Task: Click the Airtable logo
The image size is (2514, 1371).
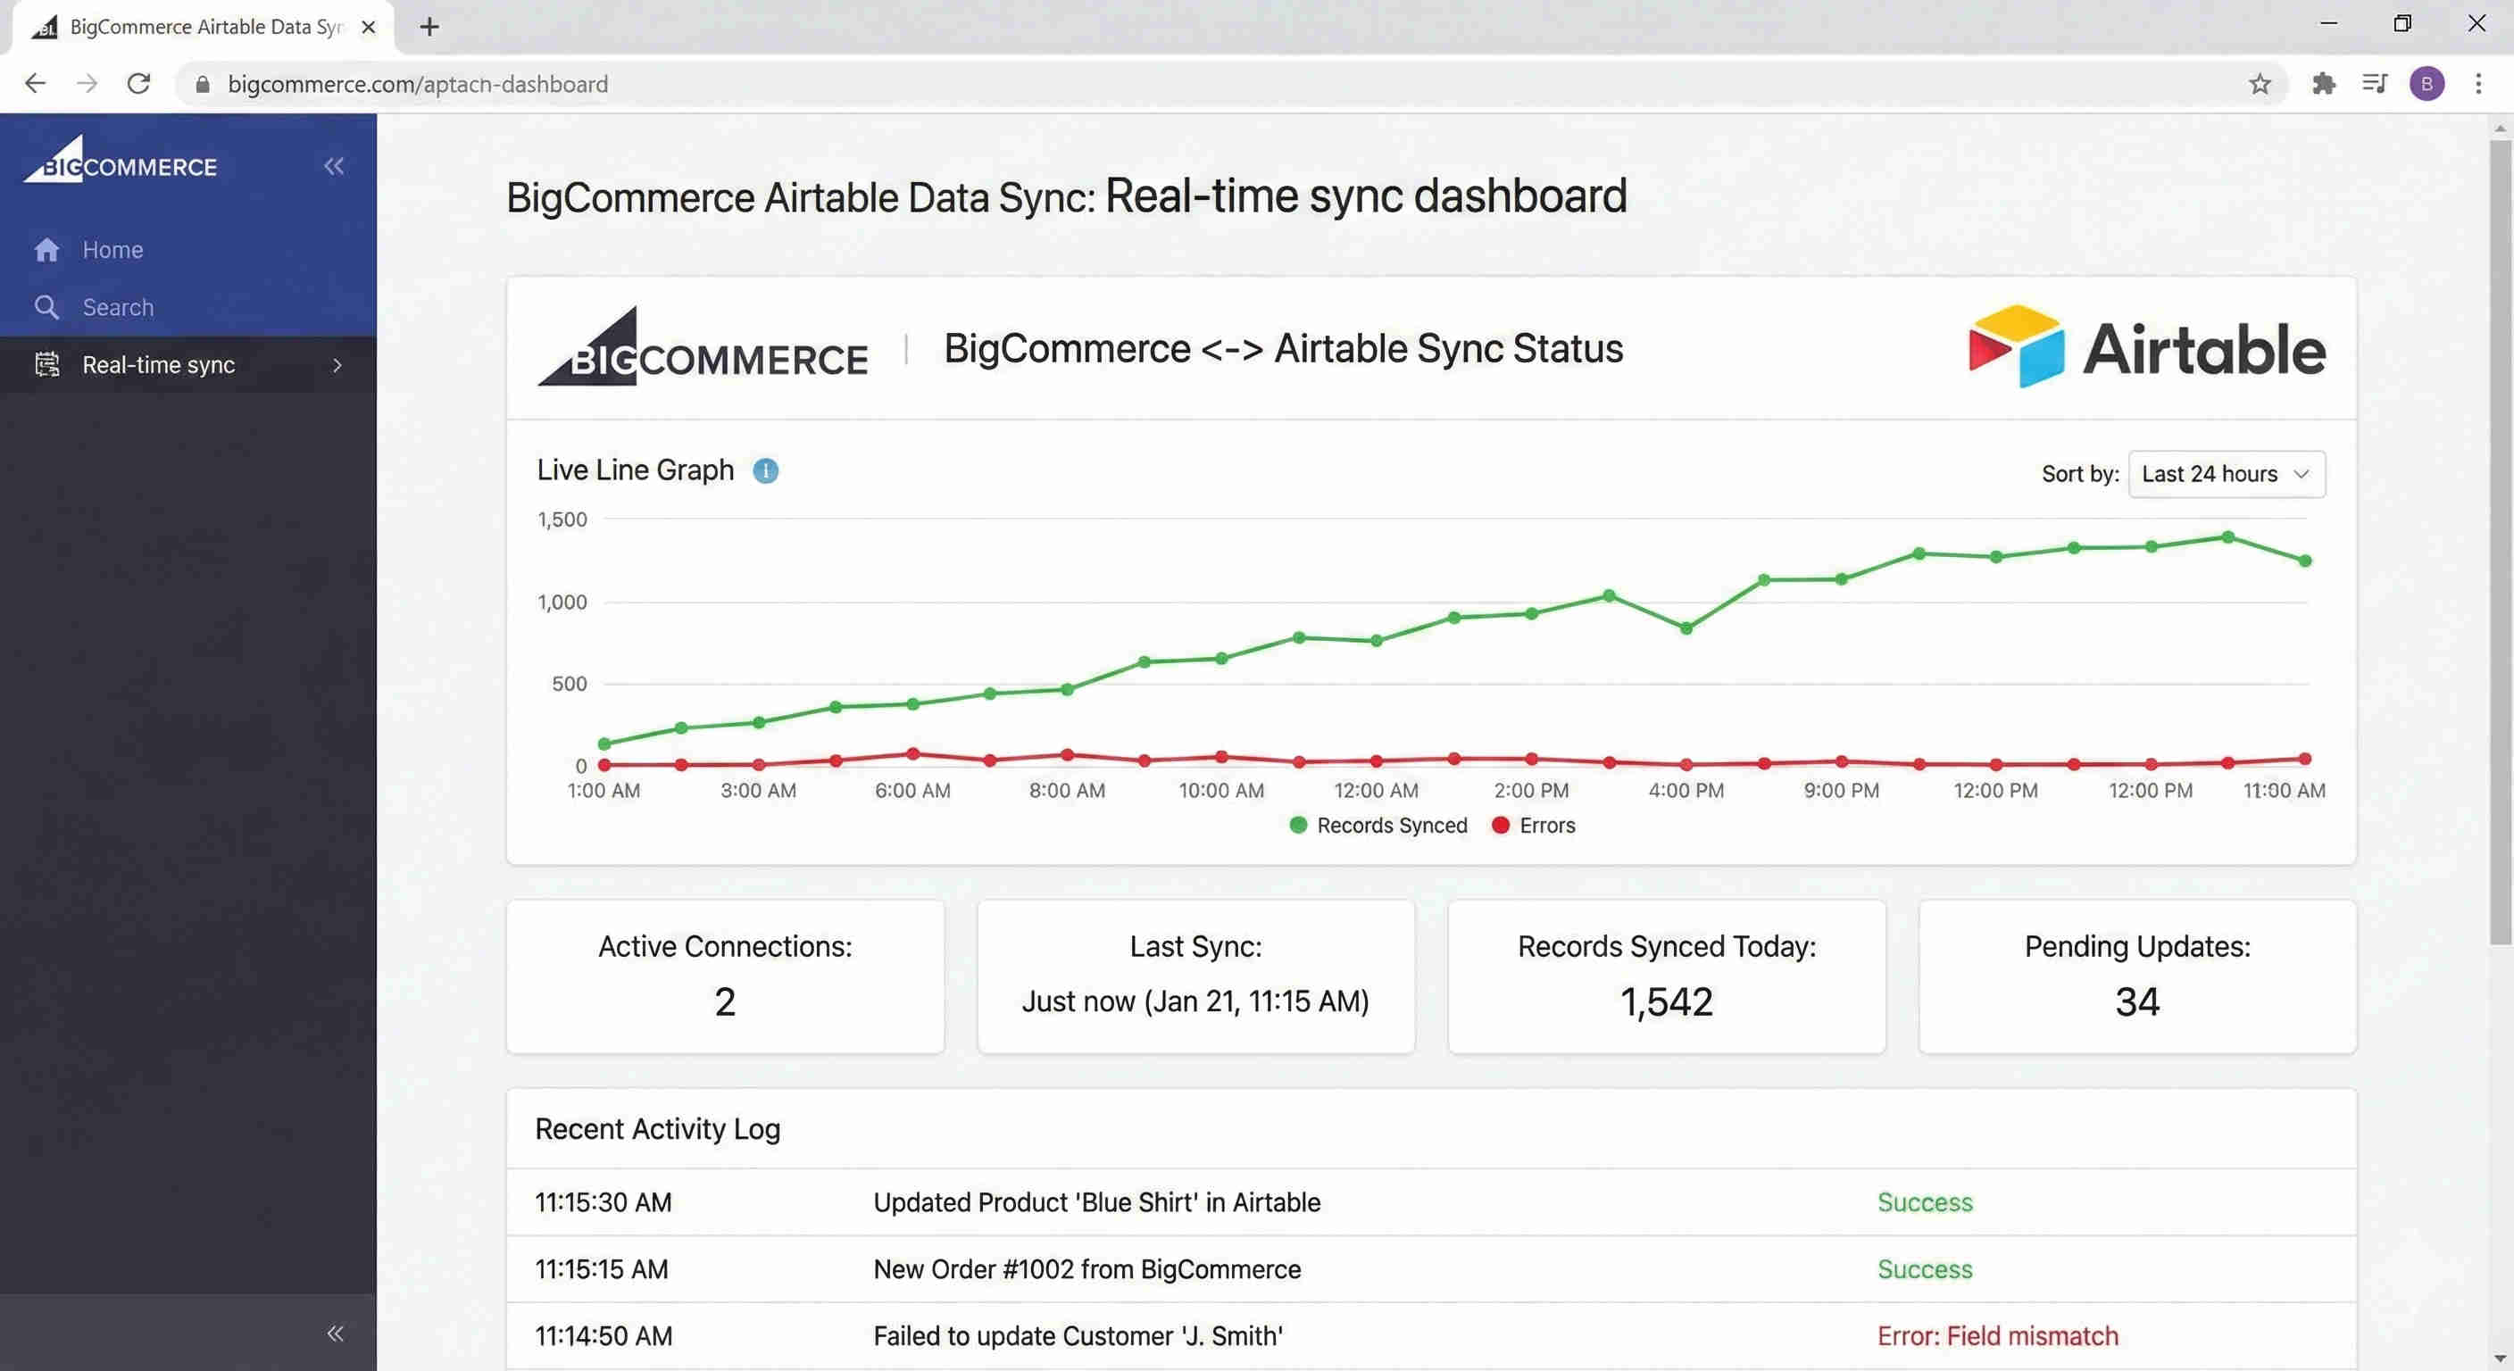Action: pyautogui.click(x=2147, y=346)
